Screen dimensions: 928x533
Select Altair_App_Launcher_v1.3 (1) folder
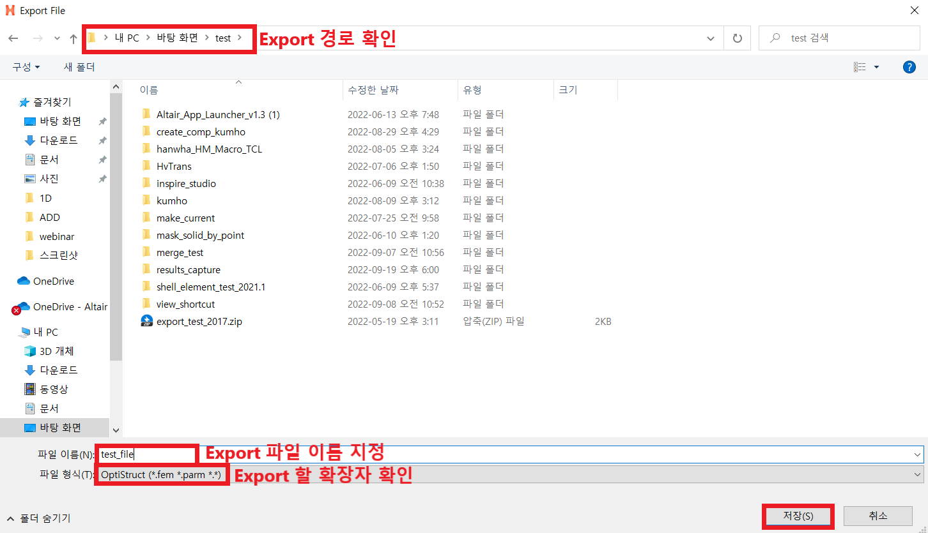[x=218, y=115]
